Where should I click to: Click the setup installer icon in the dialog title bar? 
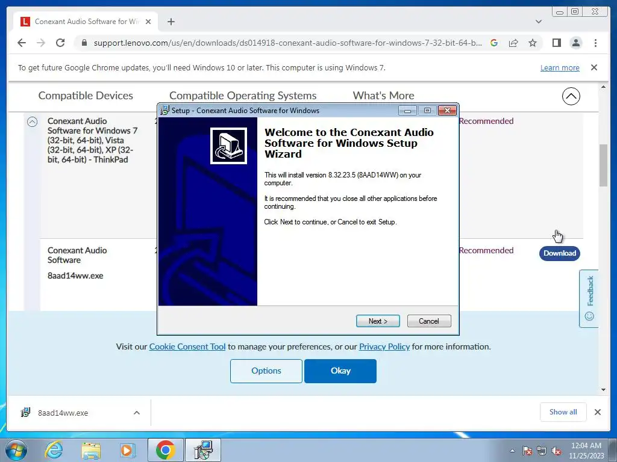[164, 111]
